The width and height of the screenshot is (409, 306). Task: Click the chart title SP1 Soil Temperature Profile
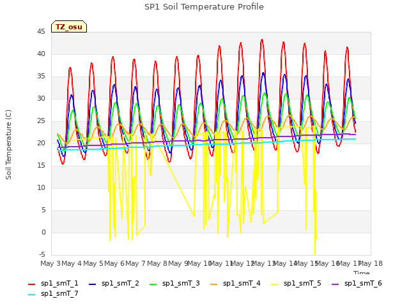(x=204, y=7)
